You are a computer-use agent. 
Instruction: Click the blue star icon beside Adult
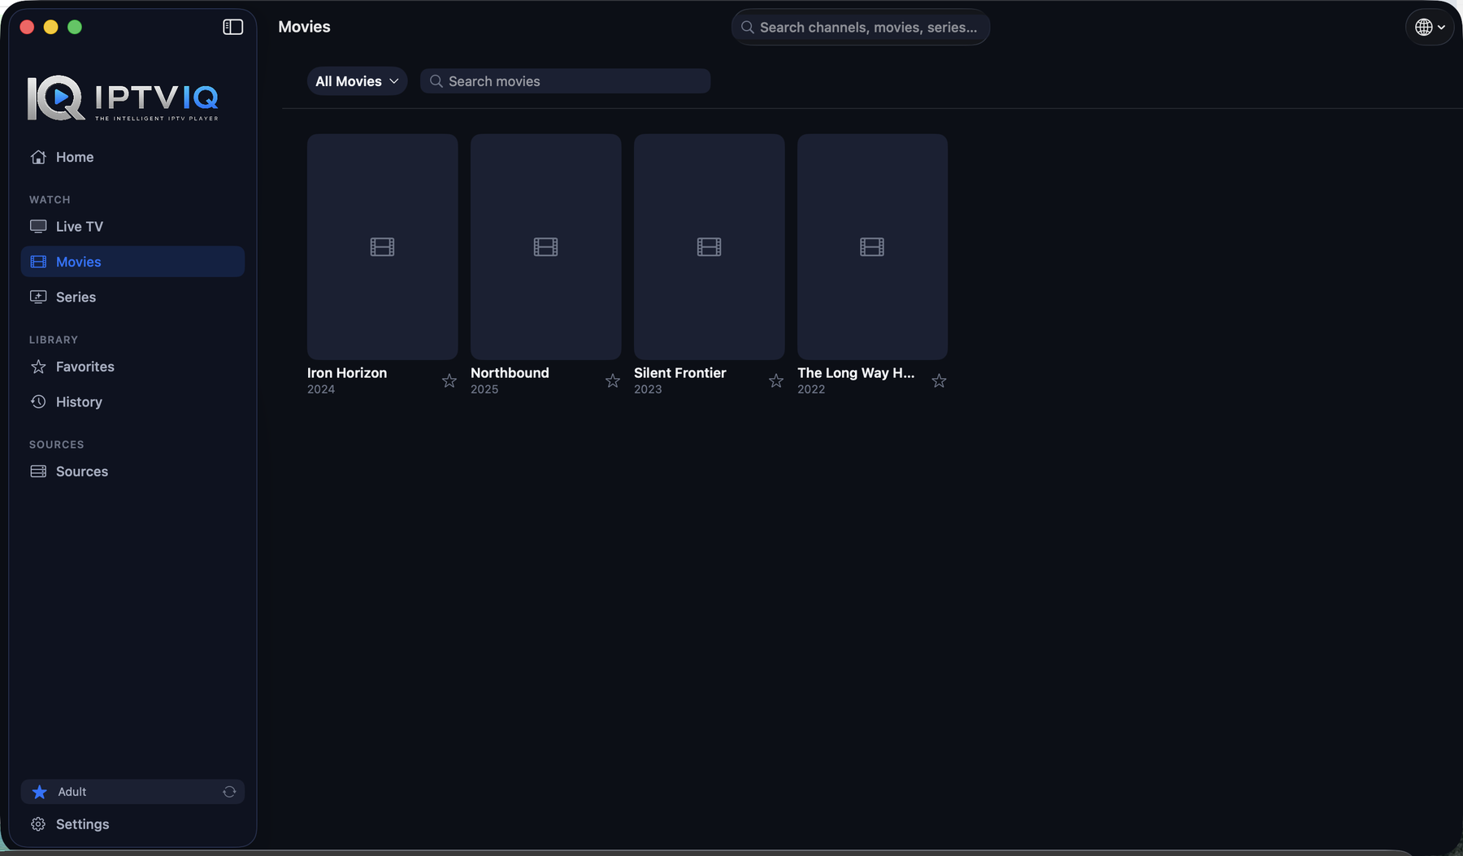(39, 792)
